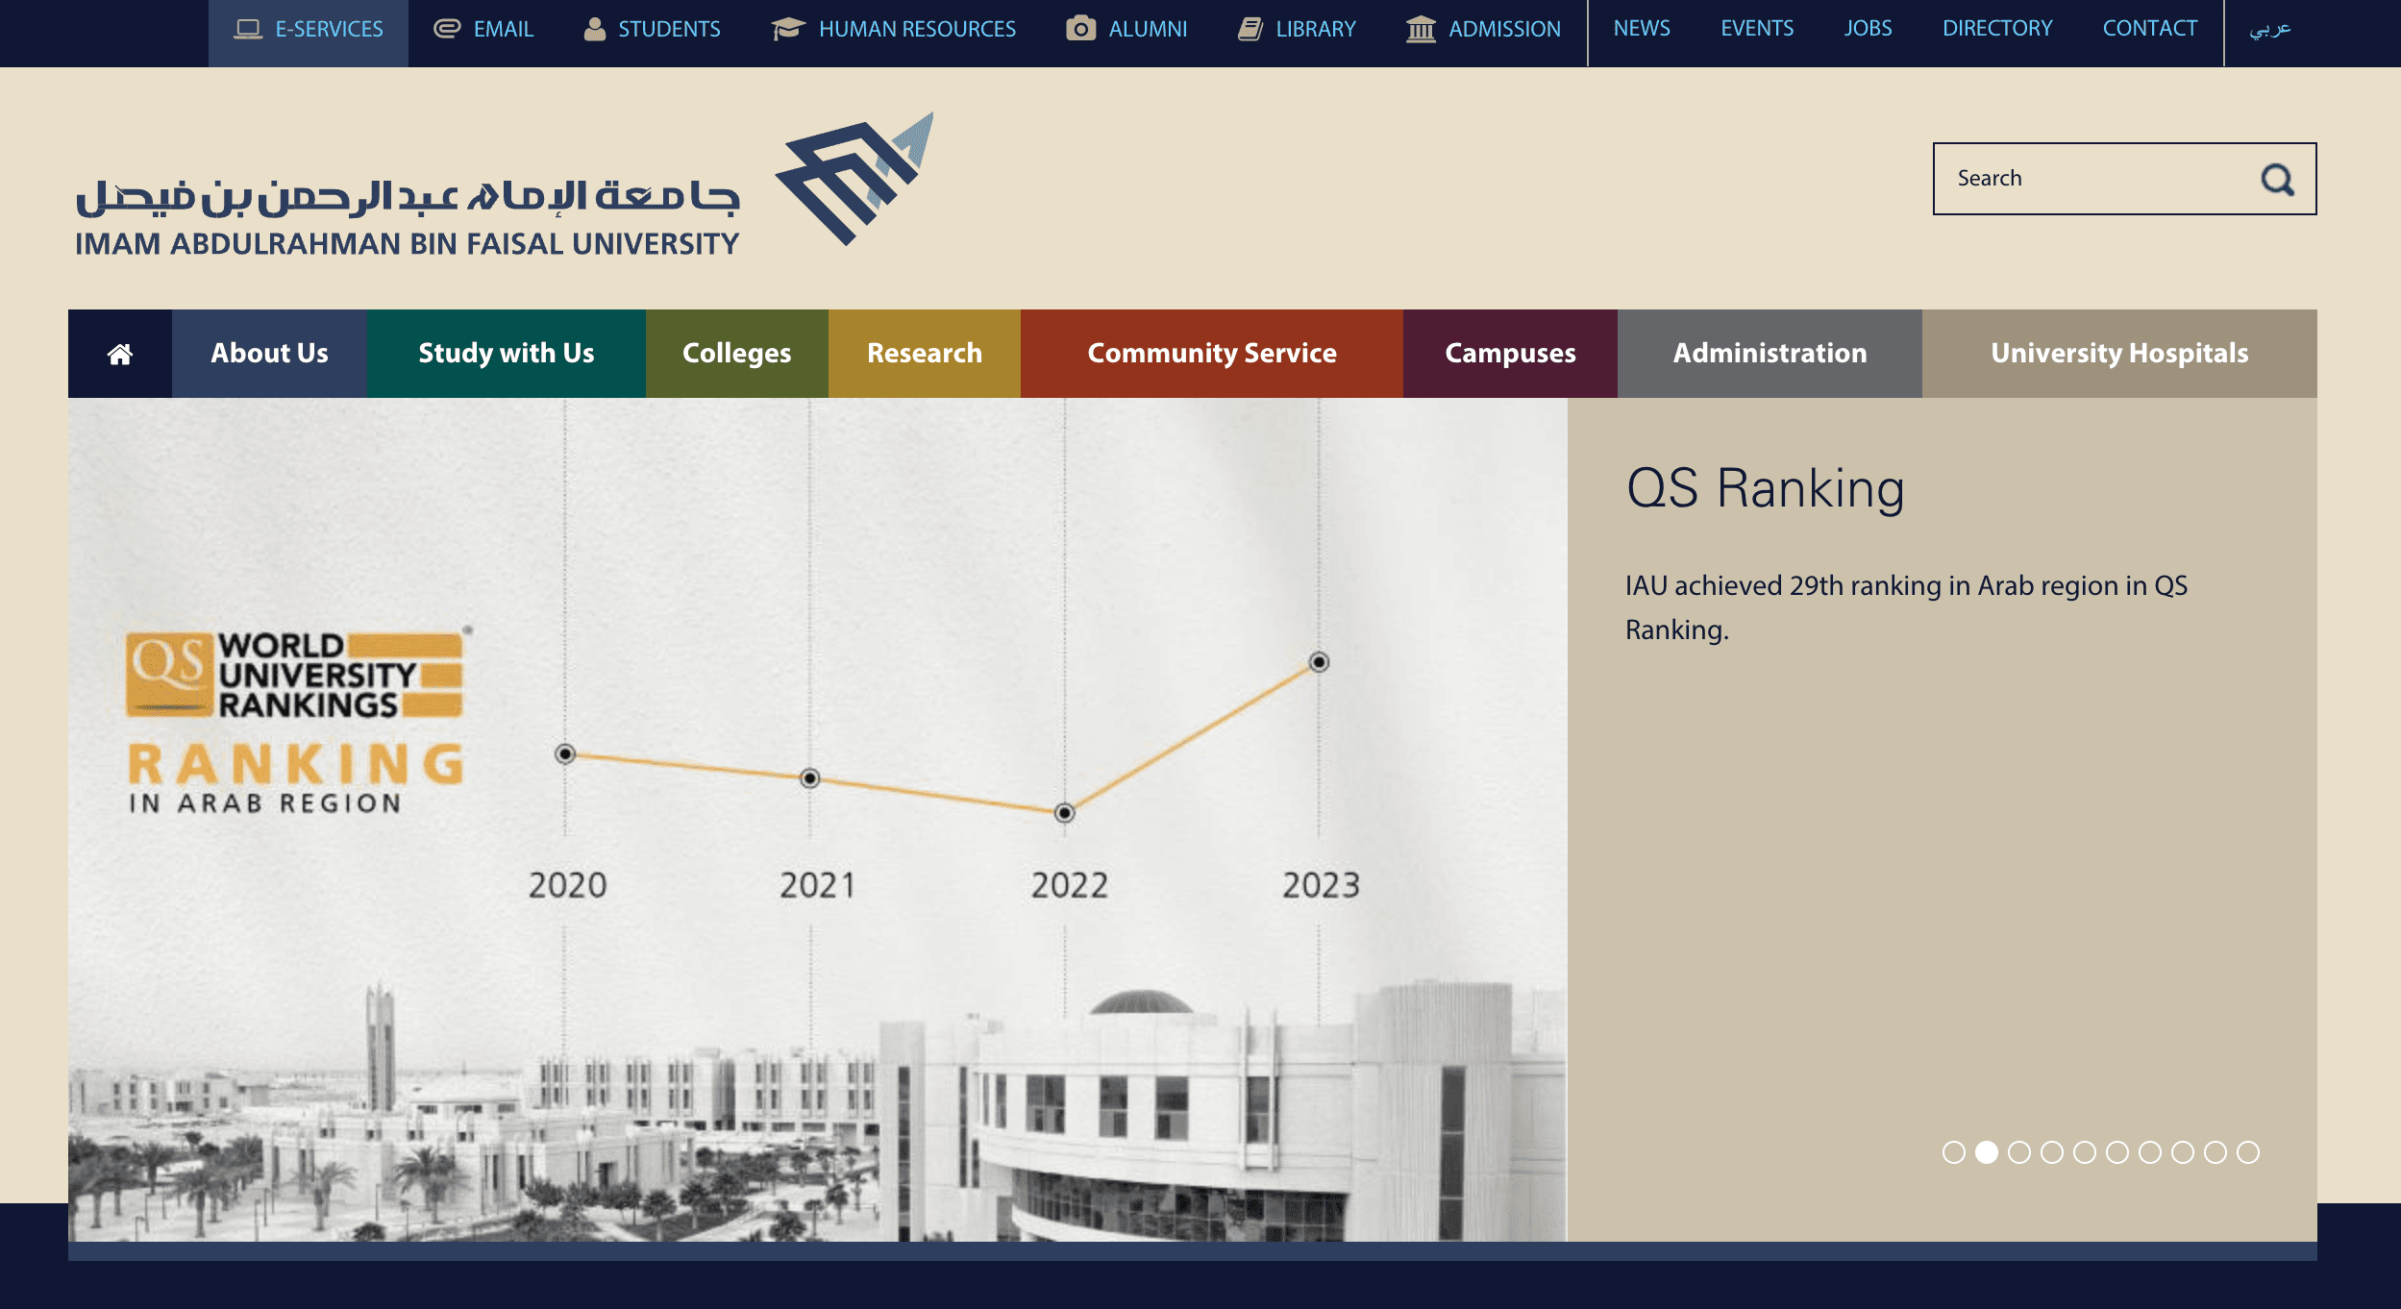Click the university emblem logo
2401x1309 pixels.
[x=854, y=179]
